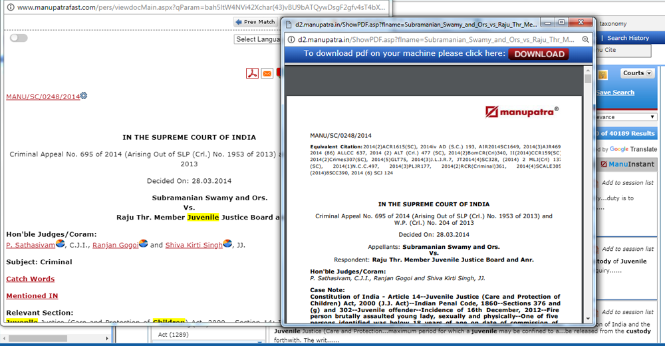Viewport: 665px width, 346px height.
Task: Open Ranjan Gogoi judge link
Action: coord(115,245)
